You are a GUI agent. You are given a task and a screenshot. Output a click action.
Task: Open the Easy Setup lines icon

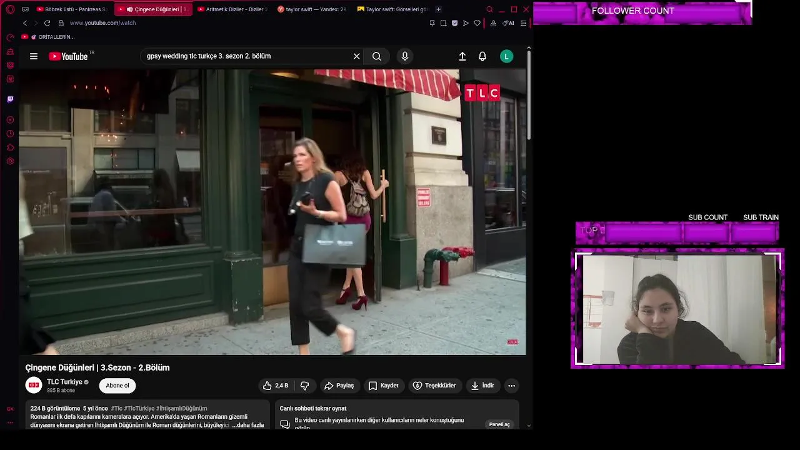(x=524, y=23)
